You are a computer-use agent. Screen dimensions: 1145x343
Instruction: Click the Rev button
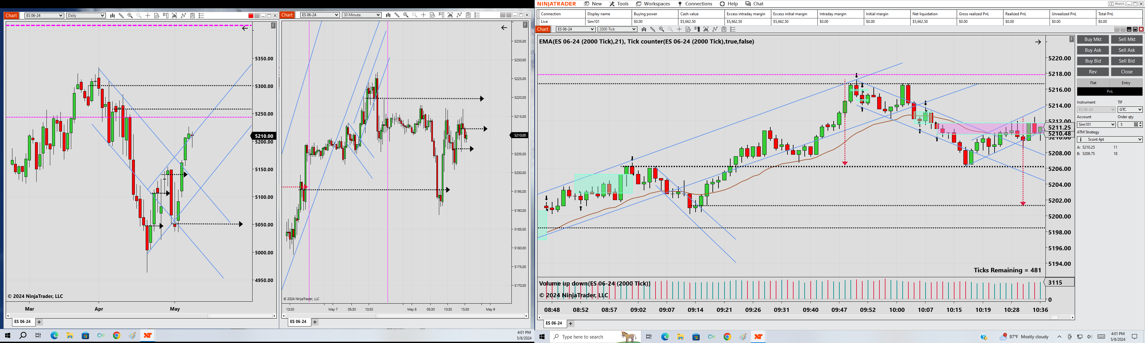(1093, 72)
